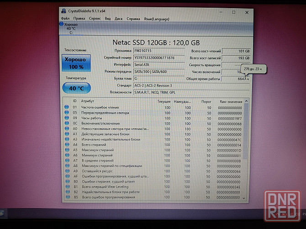
Task: Click the firmware field FW210715
Action: tap(159, 51)
